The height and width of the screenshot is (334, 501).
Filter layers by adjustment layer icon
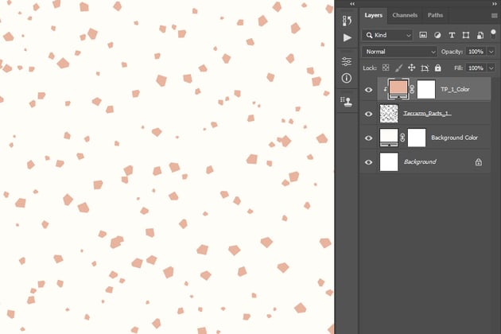click(437, 35)
